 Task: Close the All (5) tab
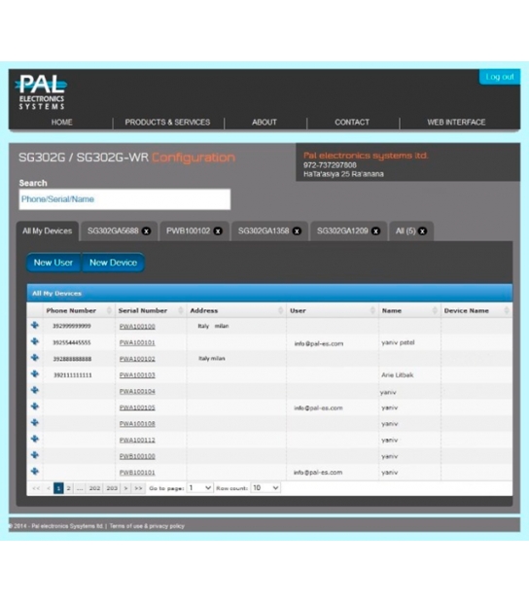click(422, 231)
